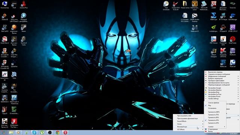
Task: Set background volume to Громкость 75%
Action: 215,115
